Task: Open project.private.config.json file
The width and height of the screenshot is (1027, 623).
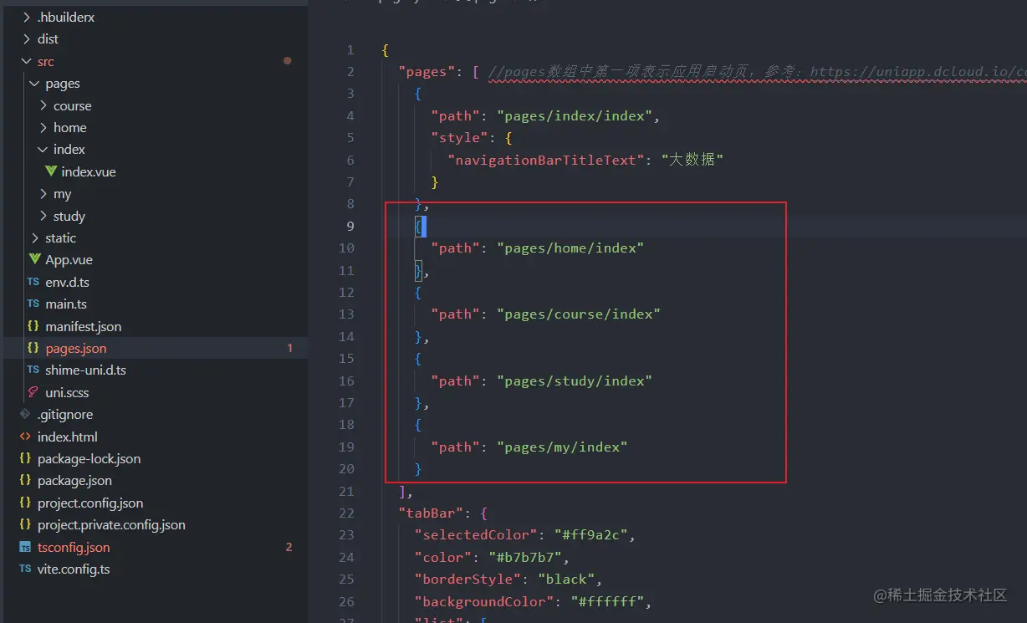Action: (x=111, y=524)
